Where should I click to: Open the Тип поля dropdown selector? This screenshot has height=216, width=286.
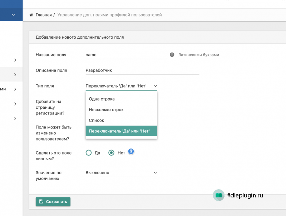point(121,86)
